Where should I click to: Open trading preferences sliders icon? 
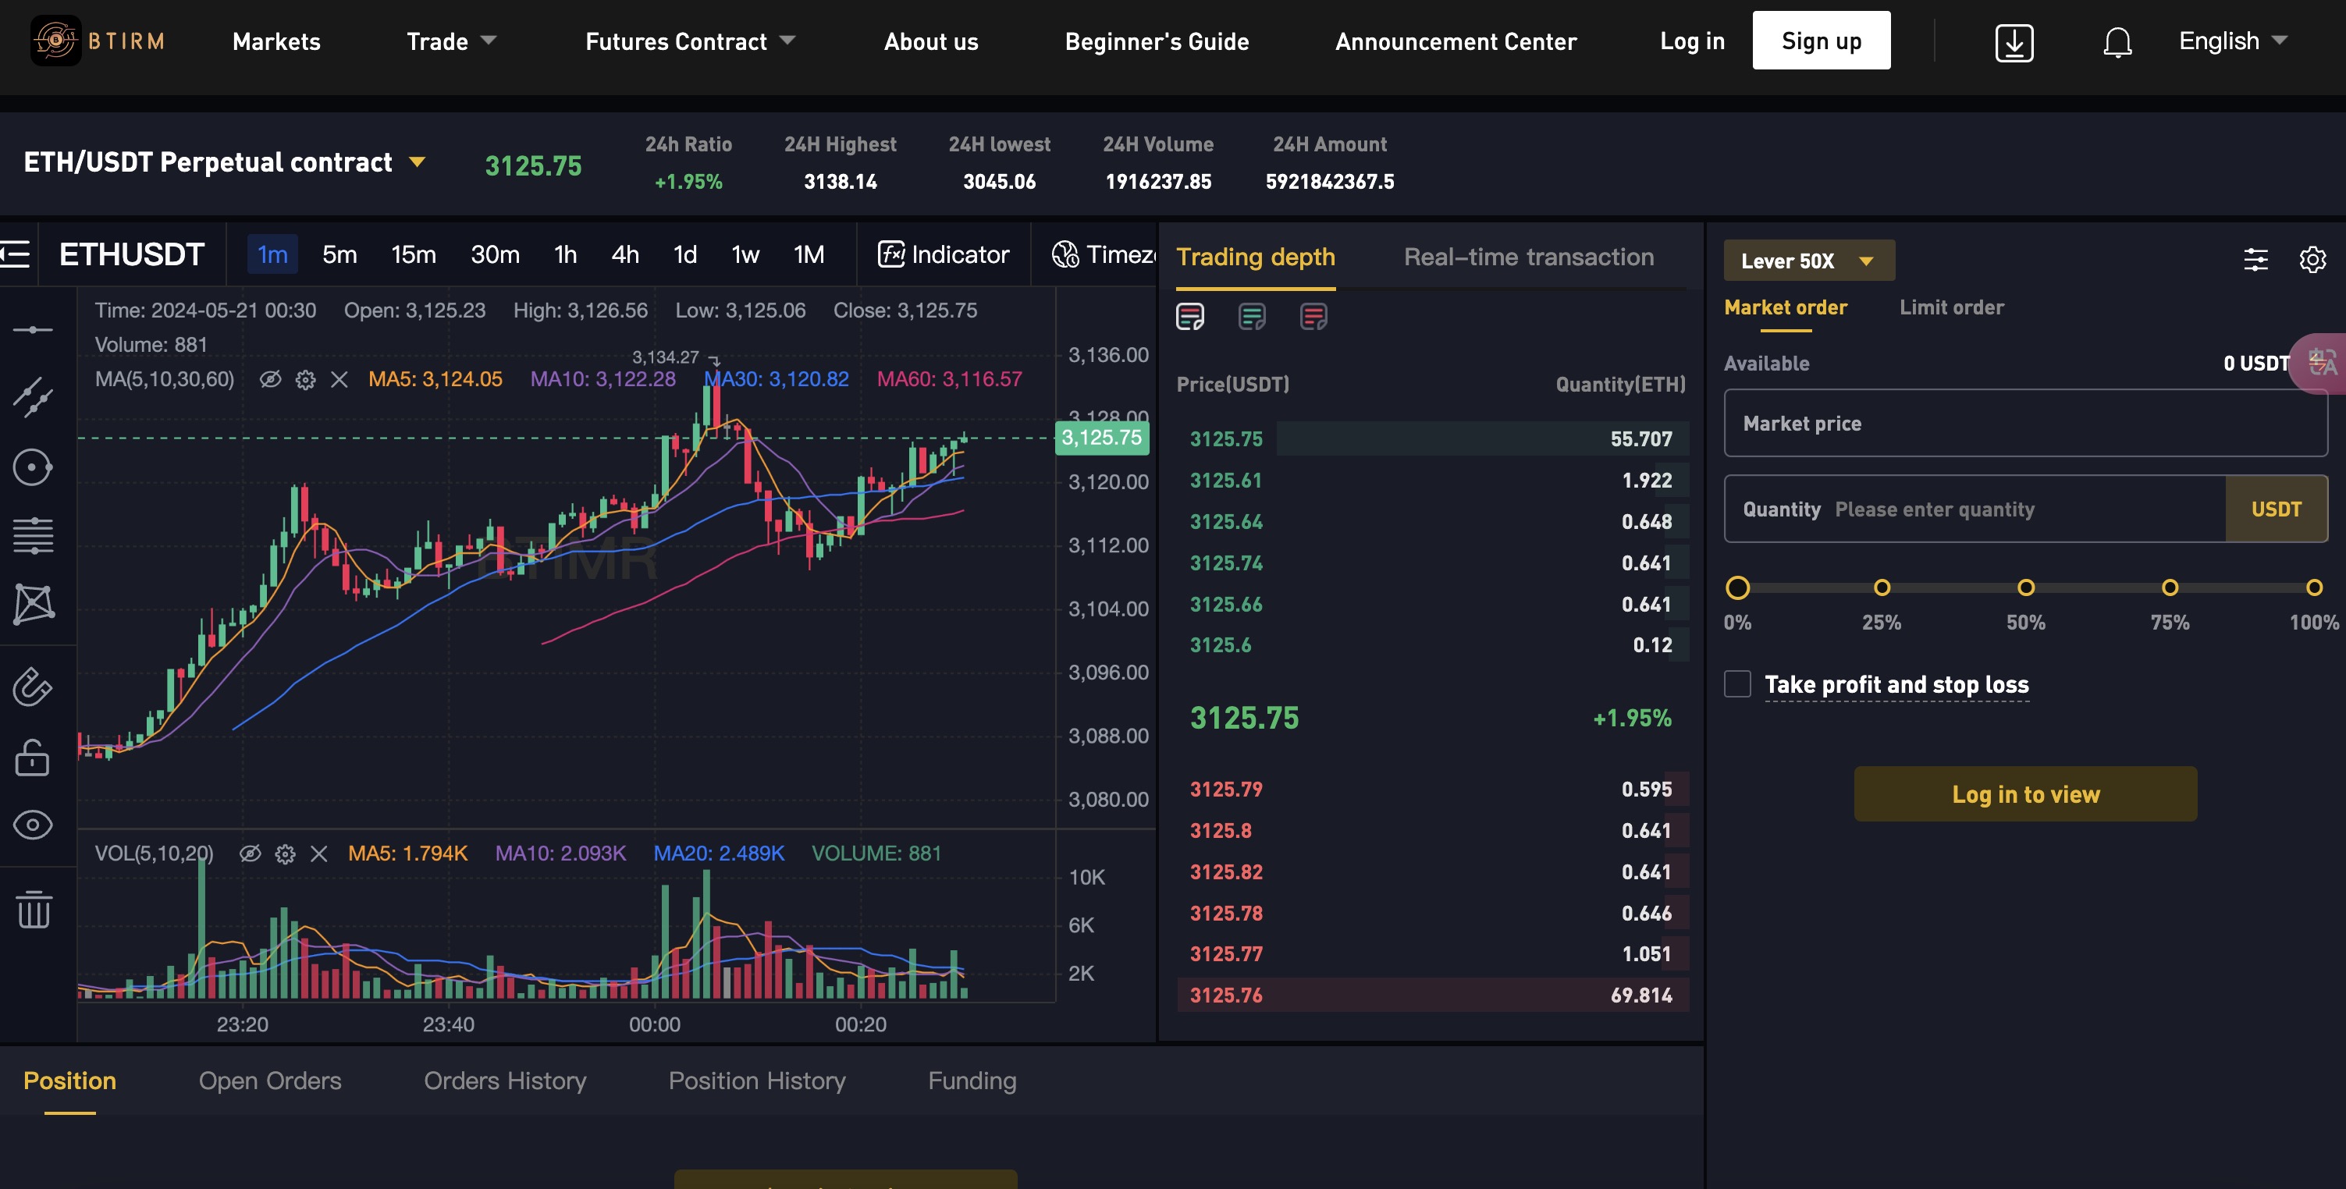(2255, 261)
